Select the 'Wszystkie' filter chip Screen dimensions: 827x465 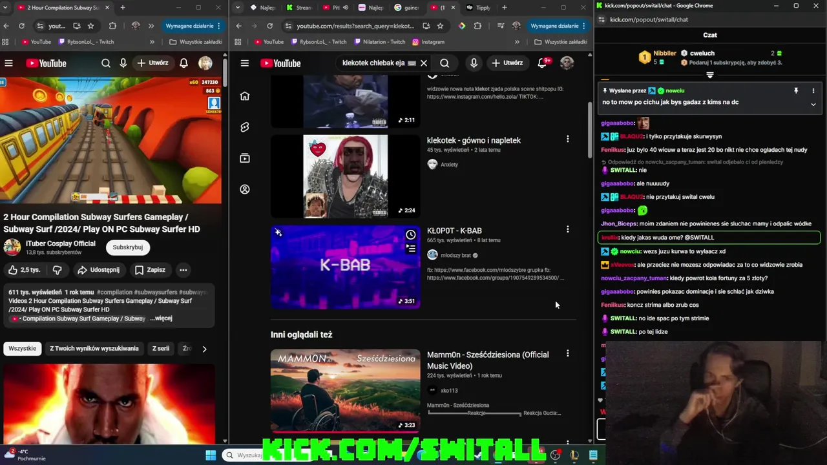click(x=23, y=349)
